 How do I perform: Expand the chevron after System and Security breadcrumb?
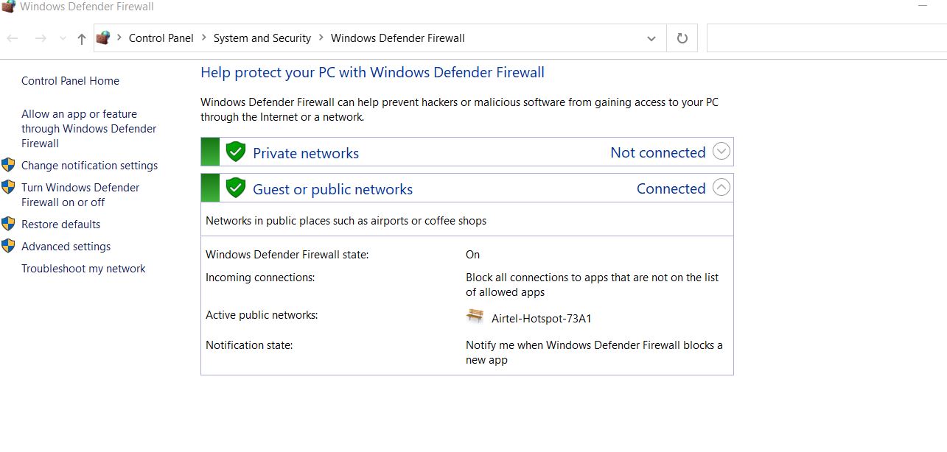pyautogui.click(x=321, y=38)
